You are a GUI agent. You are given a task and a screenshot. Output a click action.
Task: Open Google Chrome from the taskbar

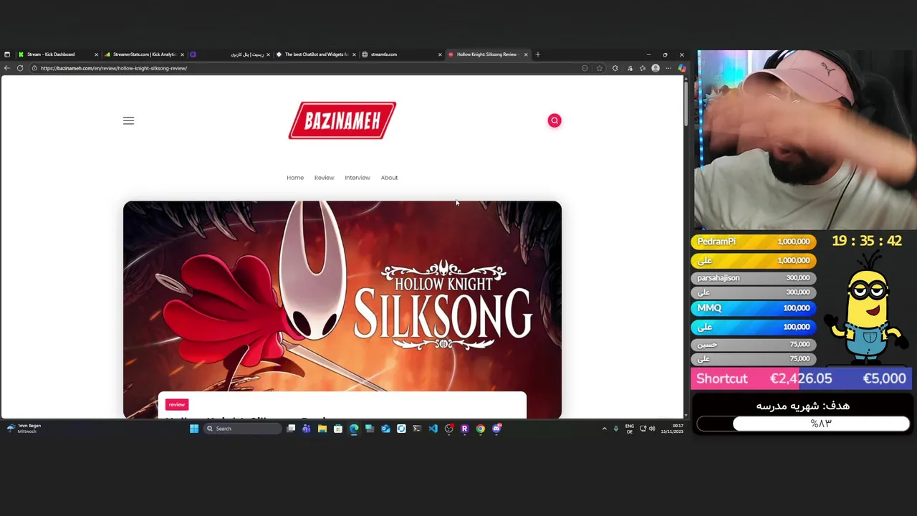click(x=480, y=429)
